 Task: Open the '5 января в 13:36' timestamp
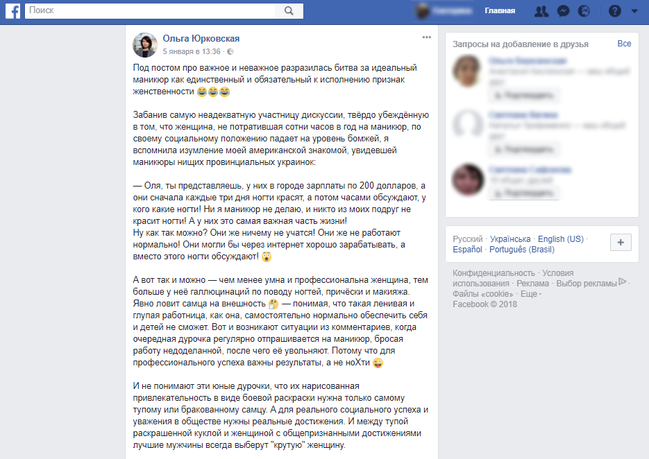tap(192, 52)
